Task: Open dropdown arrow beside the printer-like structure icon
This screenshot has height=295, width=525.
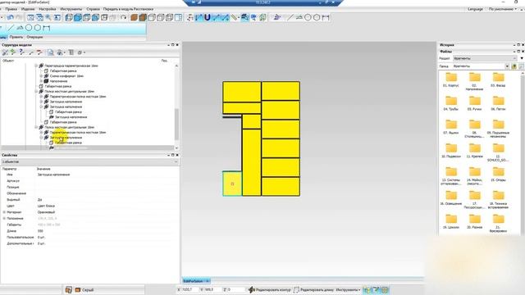Action: [x=64, y=52]
